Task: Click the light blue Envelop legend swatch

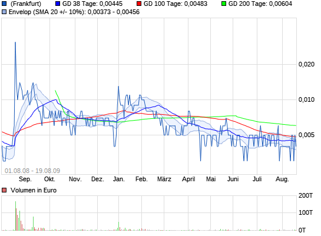Action: (4, 12)
